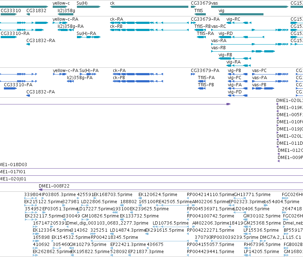Viewport: 303px width, 257px height.
Task: Select the RP004214110.5prime EST label
Action: [210, 195]
